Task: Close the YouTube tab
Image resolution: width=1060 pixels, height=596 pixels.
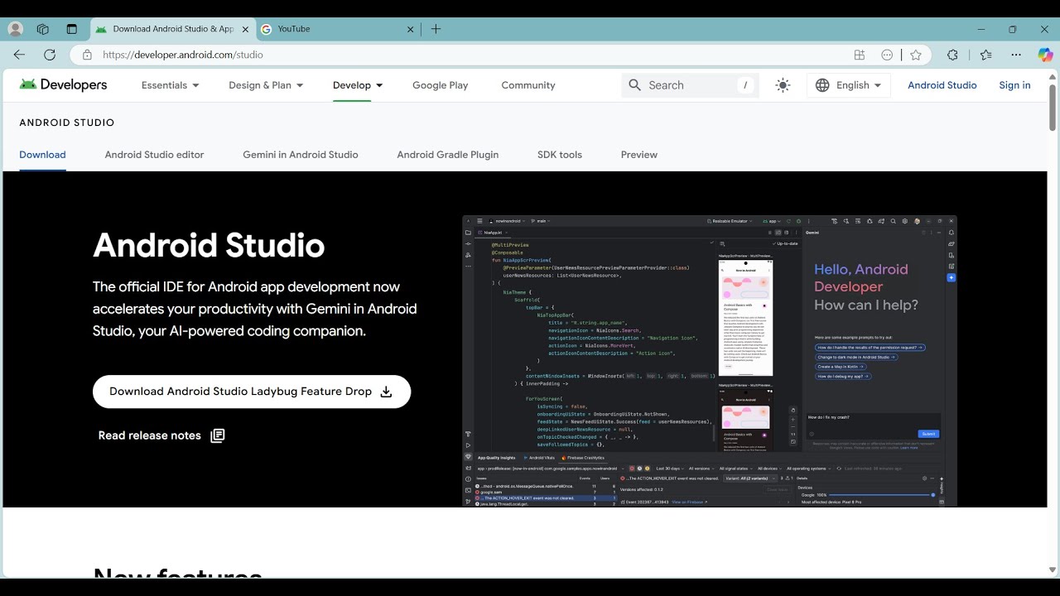Action: (x=410, y=29)
